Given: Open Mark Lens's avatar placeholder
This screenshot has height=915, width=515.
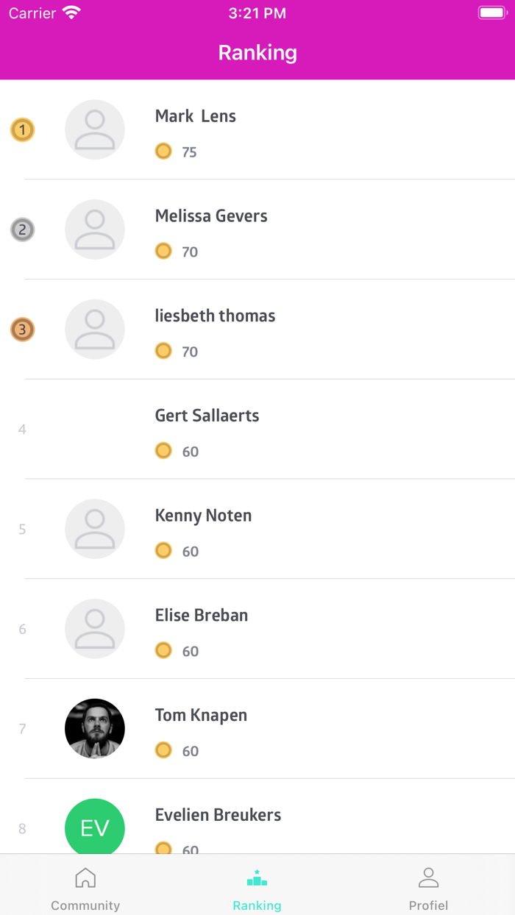Looking at the screenshot, I should tap(95, 129).
